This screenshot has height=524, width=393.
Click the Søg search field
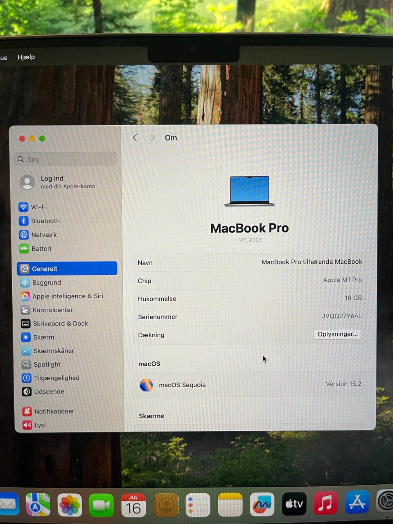(x=65, y=159)
